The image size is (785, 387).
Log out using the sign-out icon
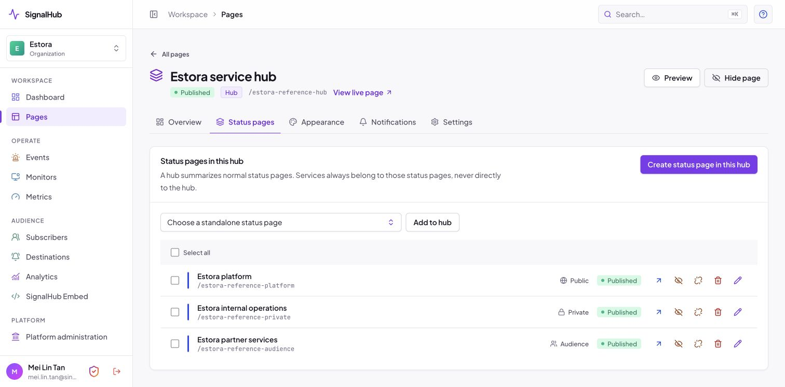117,371
